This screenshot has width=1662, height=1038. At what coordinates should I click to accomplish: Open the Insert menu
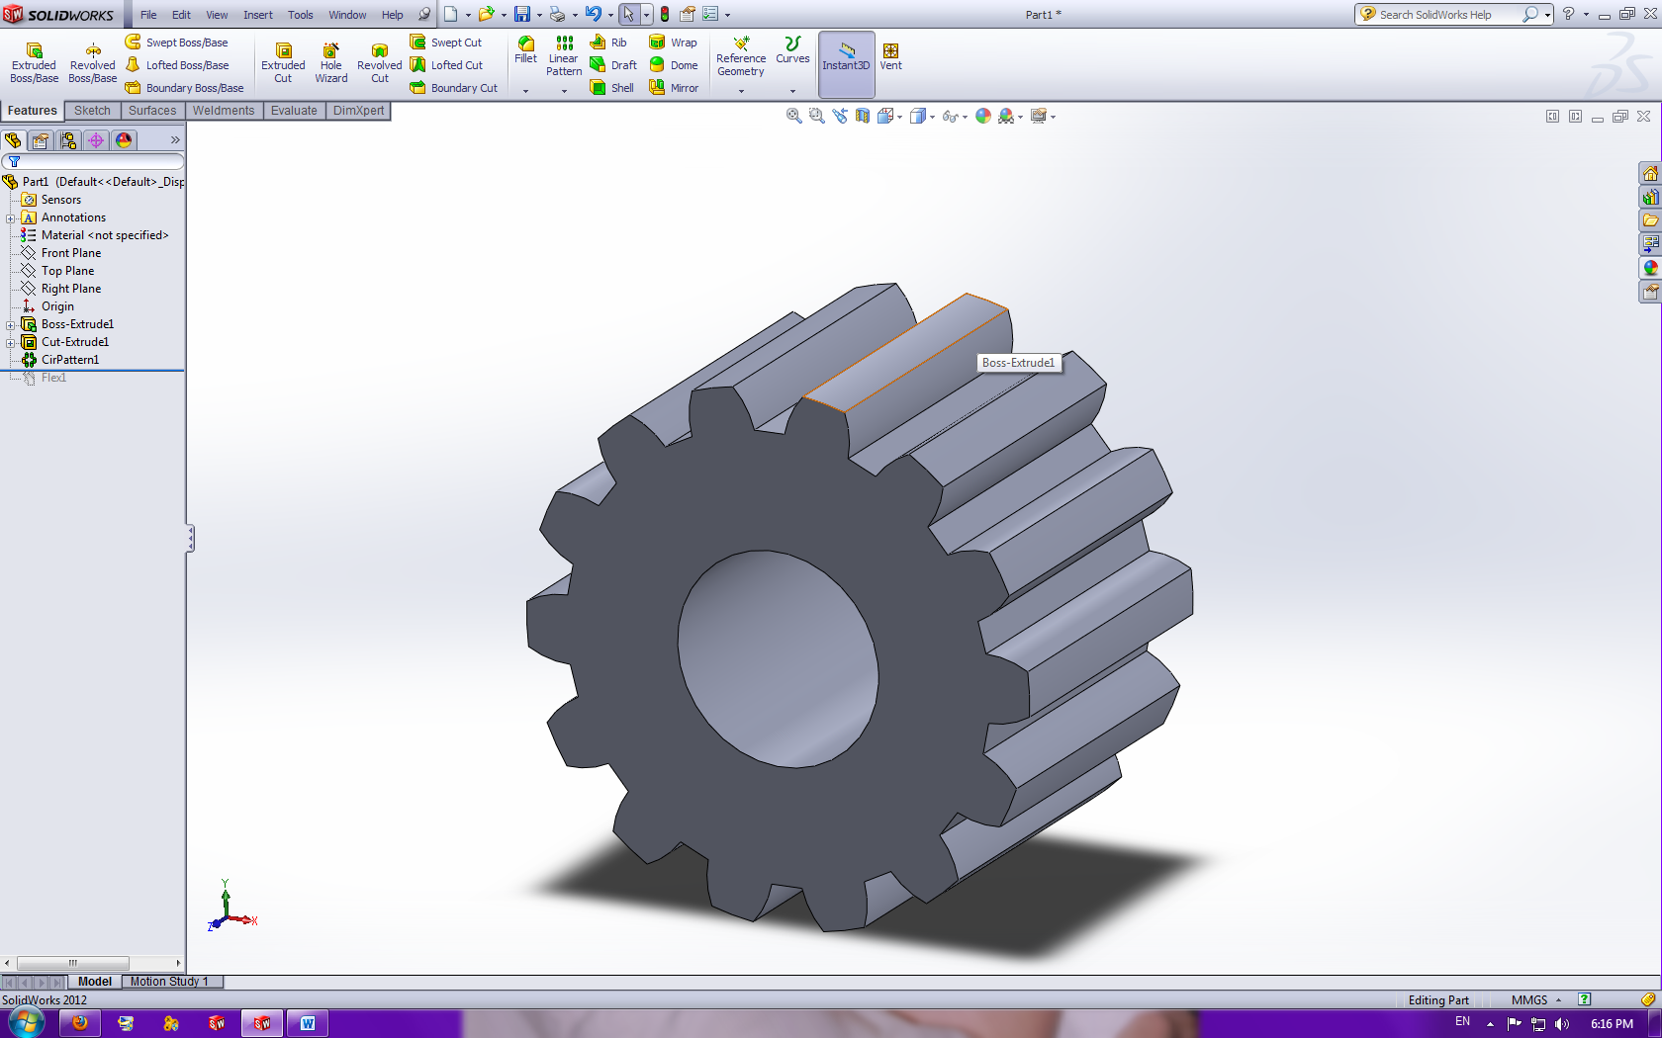[x=257, y=15]
